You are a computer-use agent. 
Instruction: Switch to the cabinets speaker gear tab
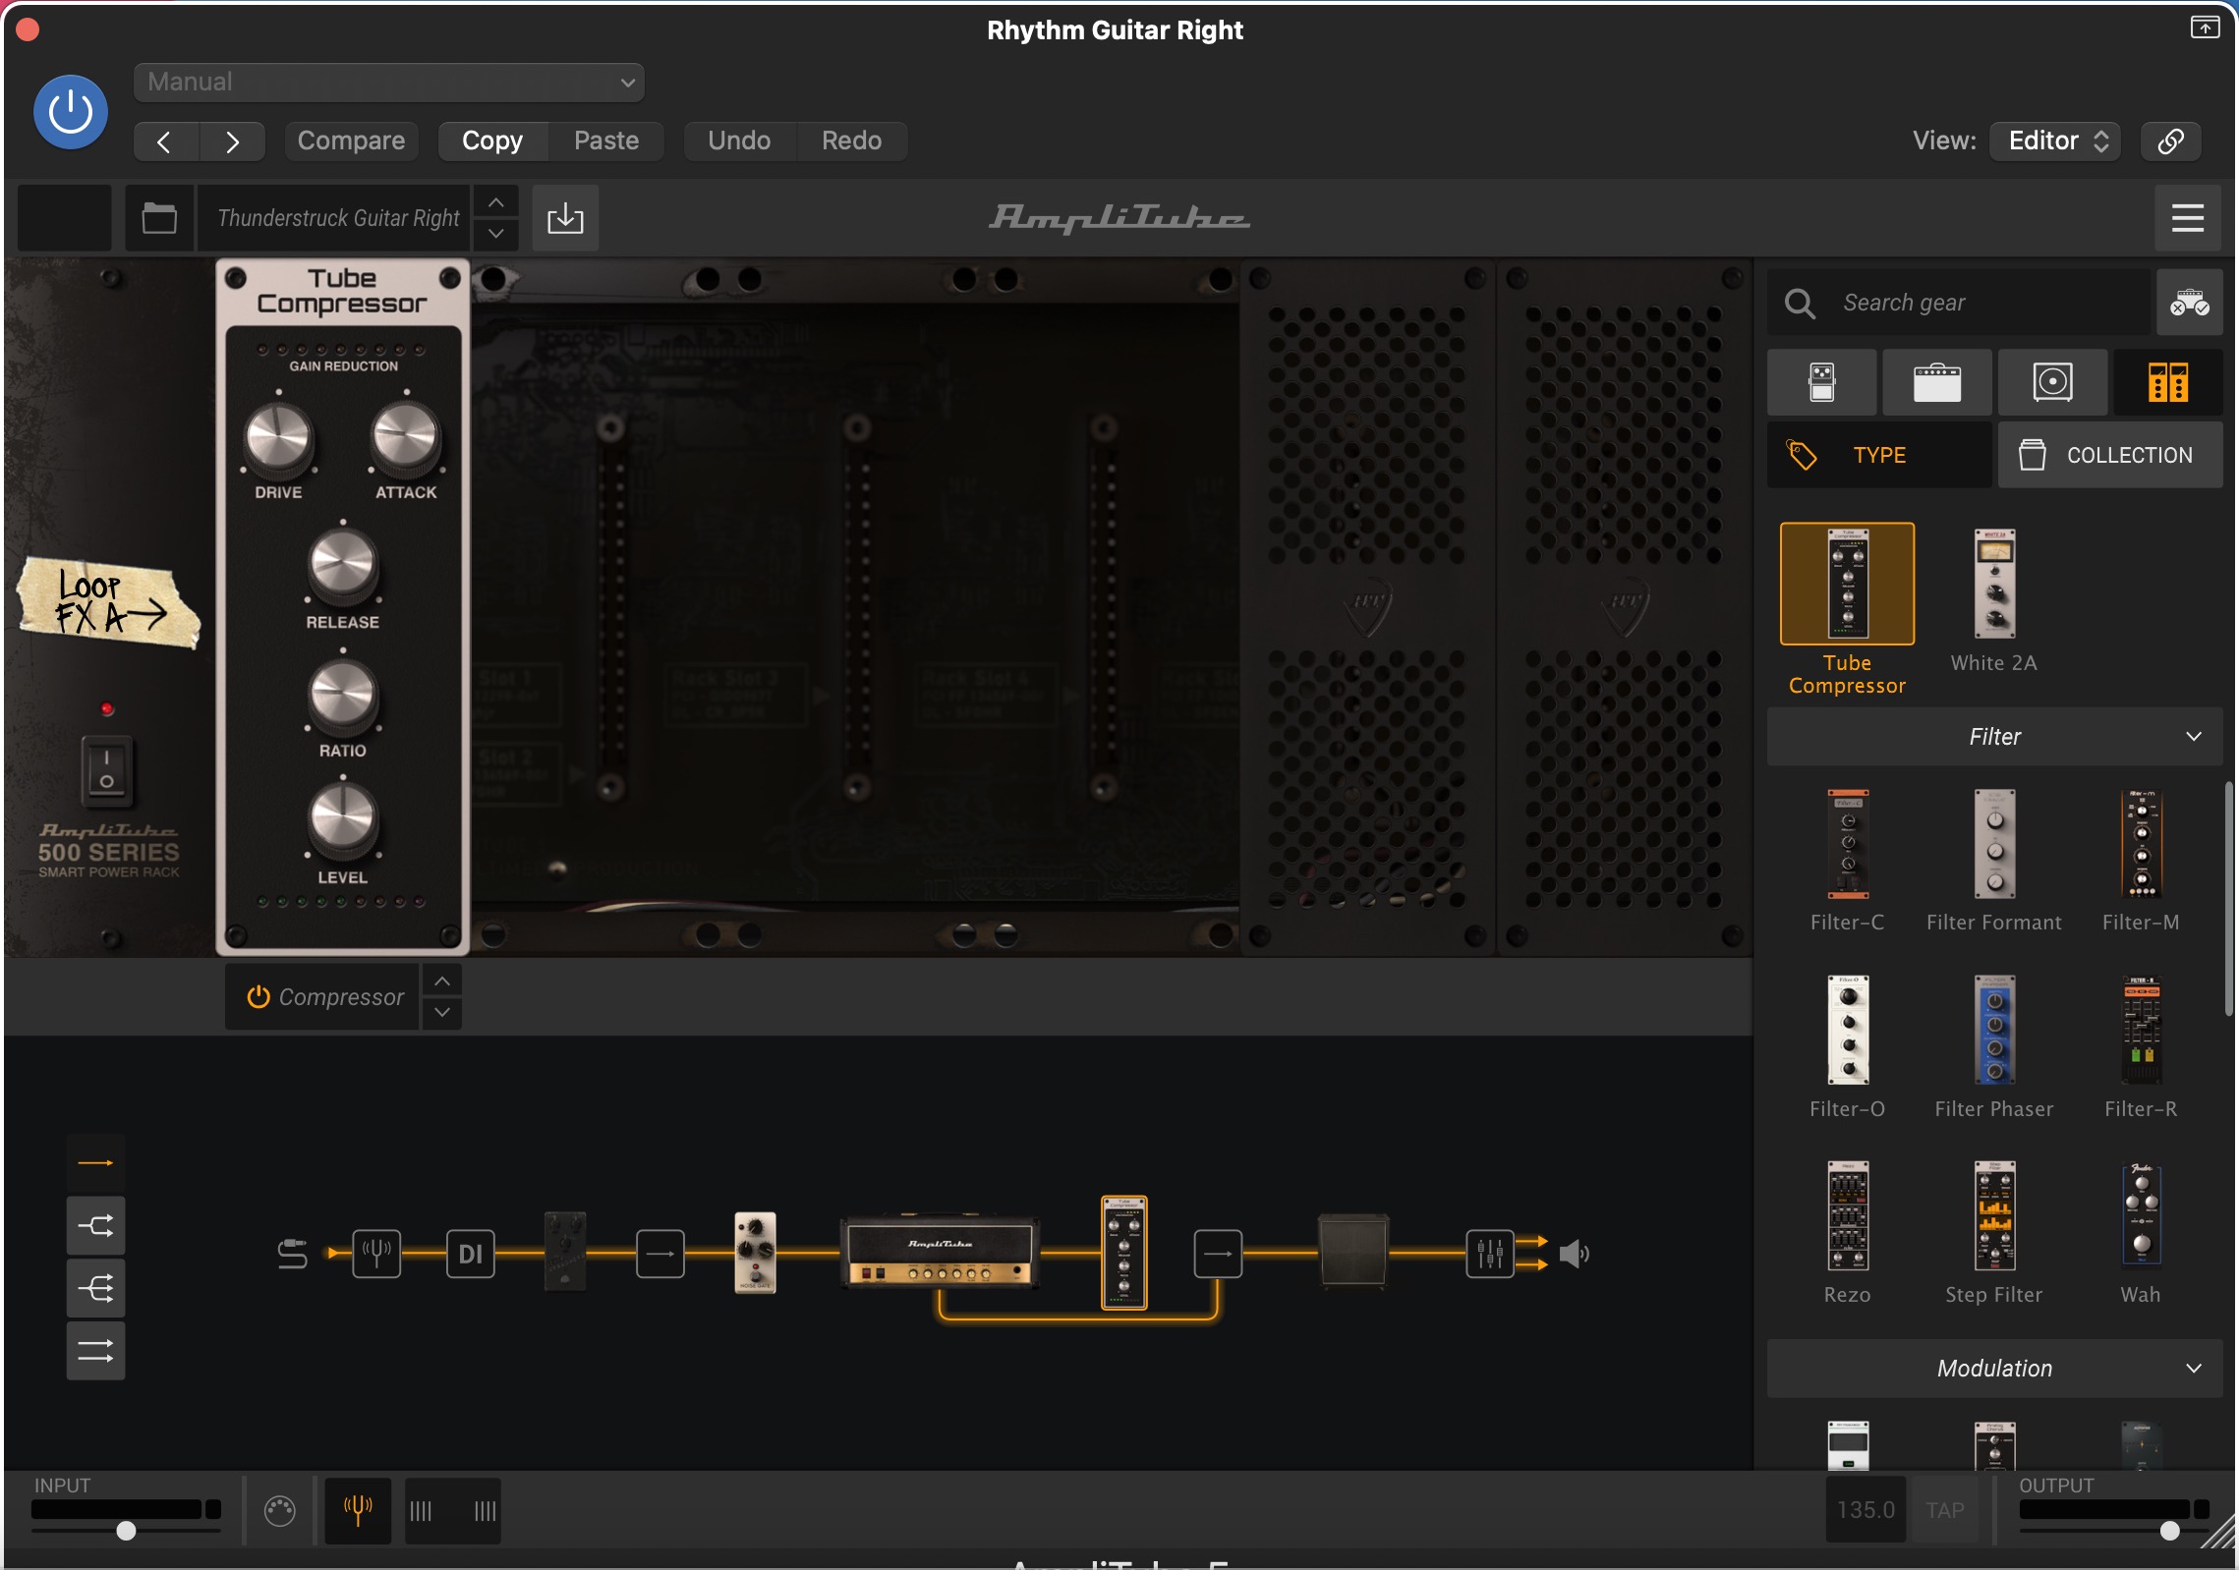(2052, 382)
